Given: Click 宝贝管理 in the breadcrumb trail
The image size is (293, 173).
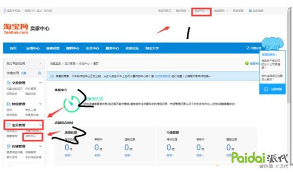Looking at the screenshot, I should coord(70,64).
